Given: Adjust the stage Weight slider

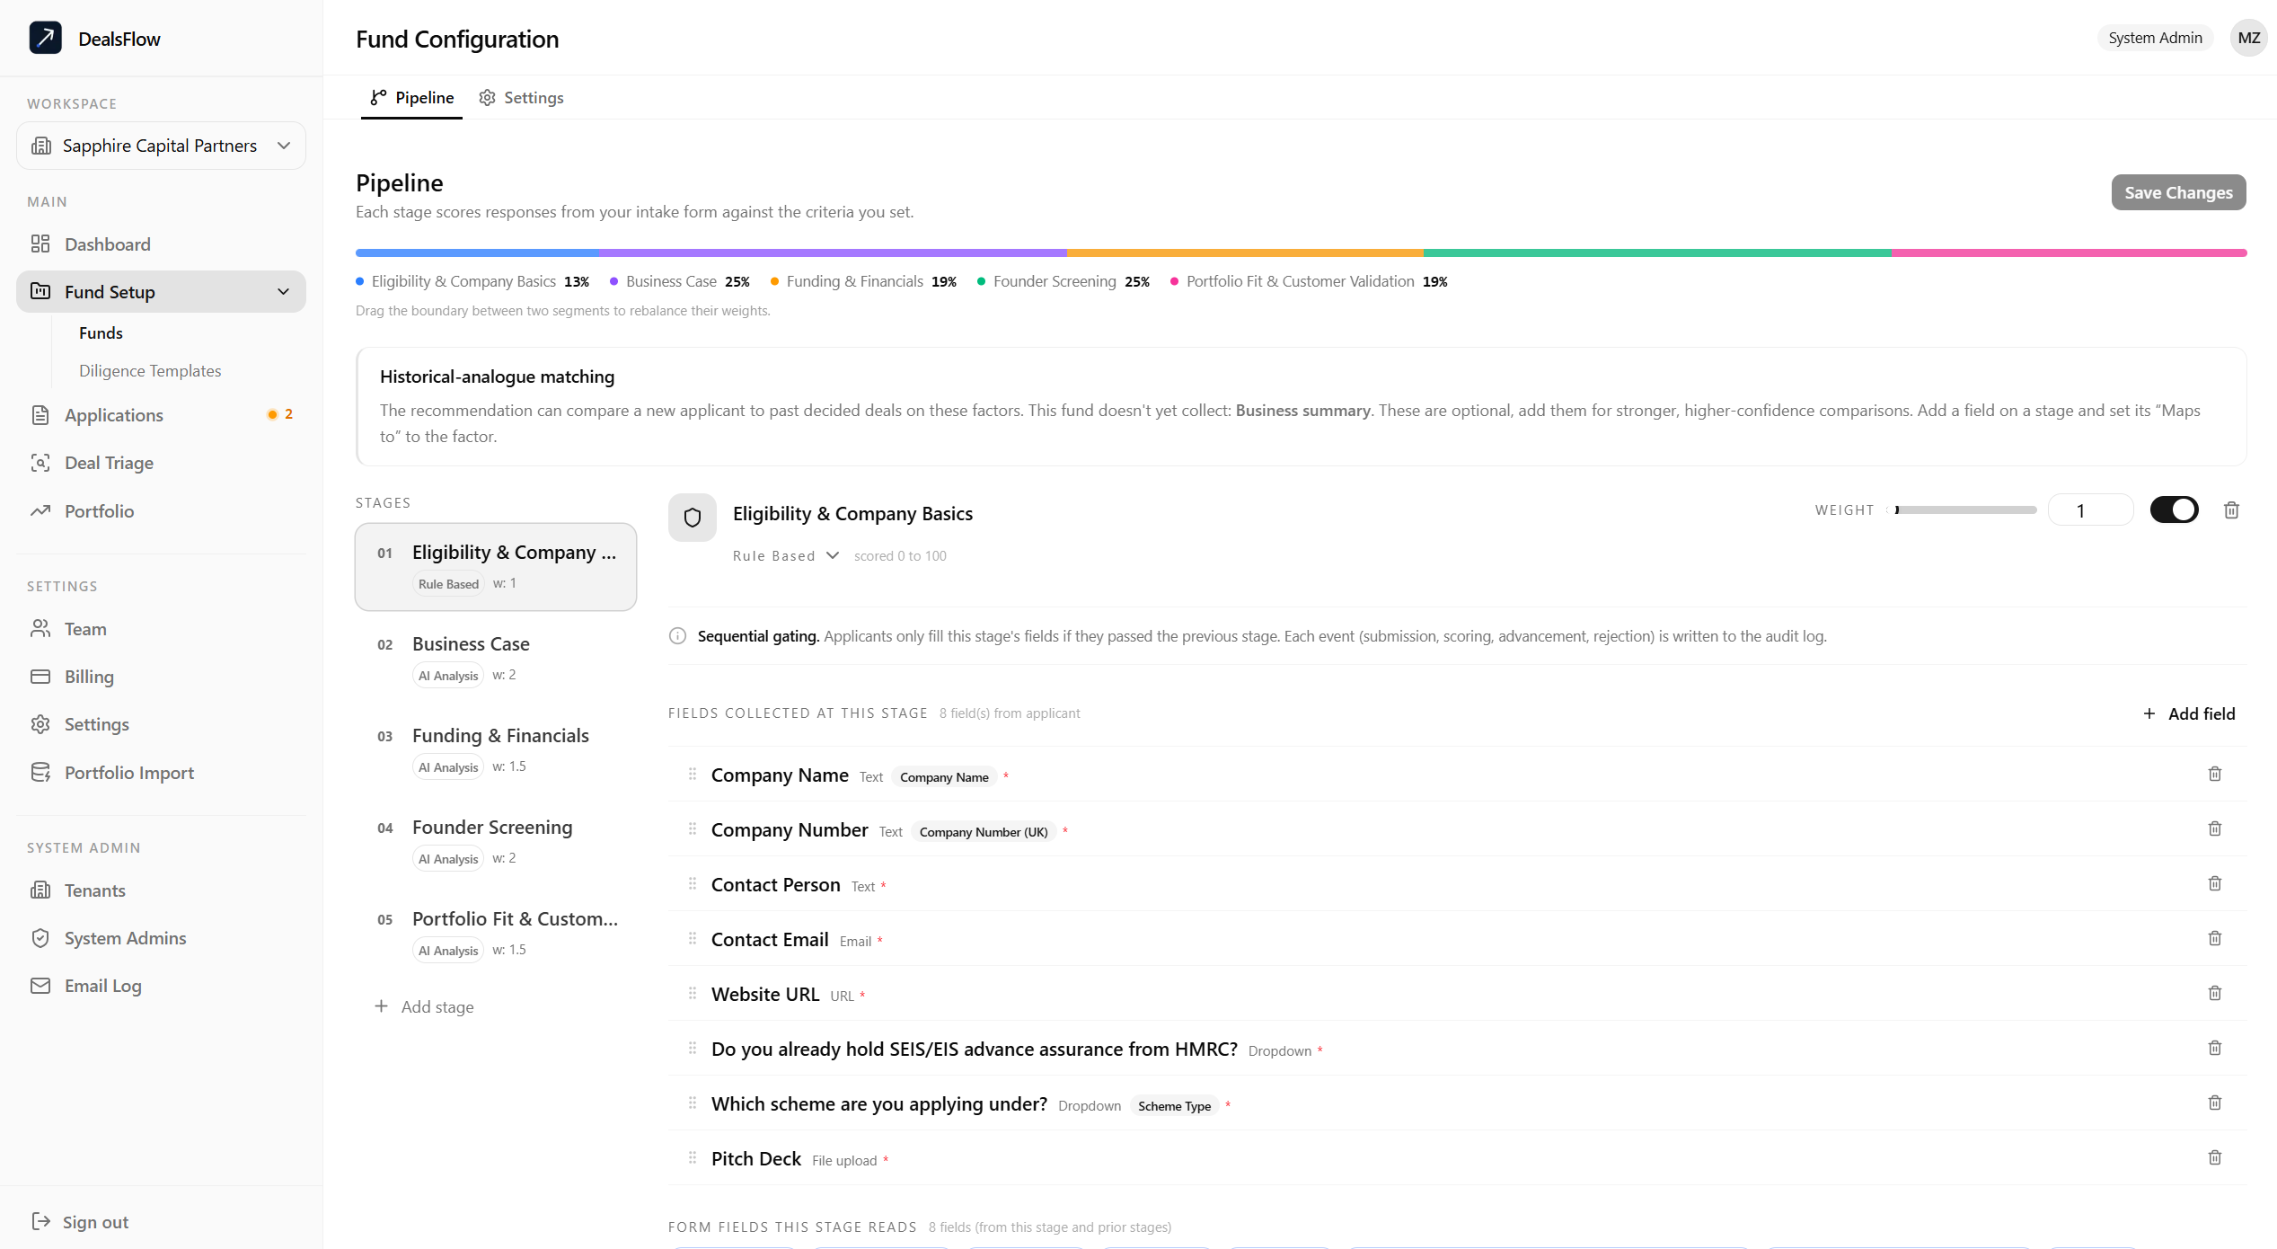Looking at the screenshot, I should (x=1965, y=510).
